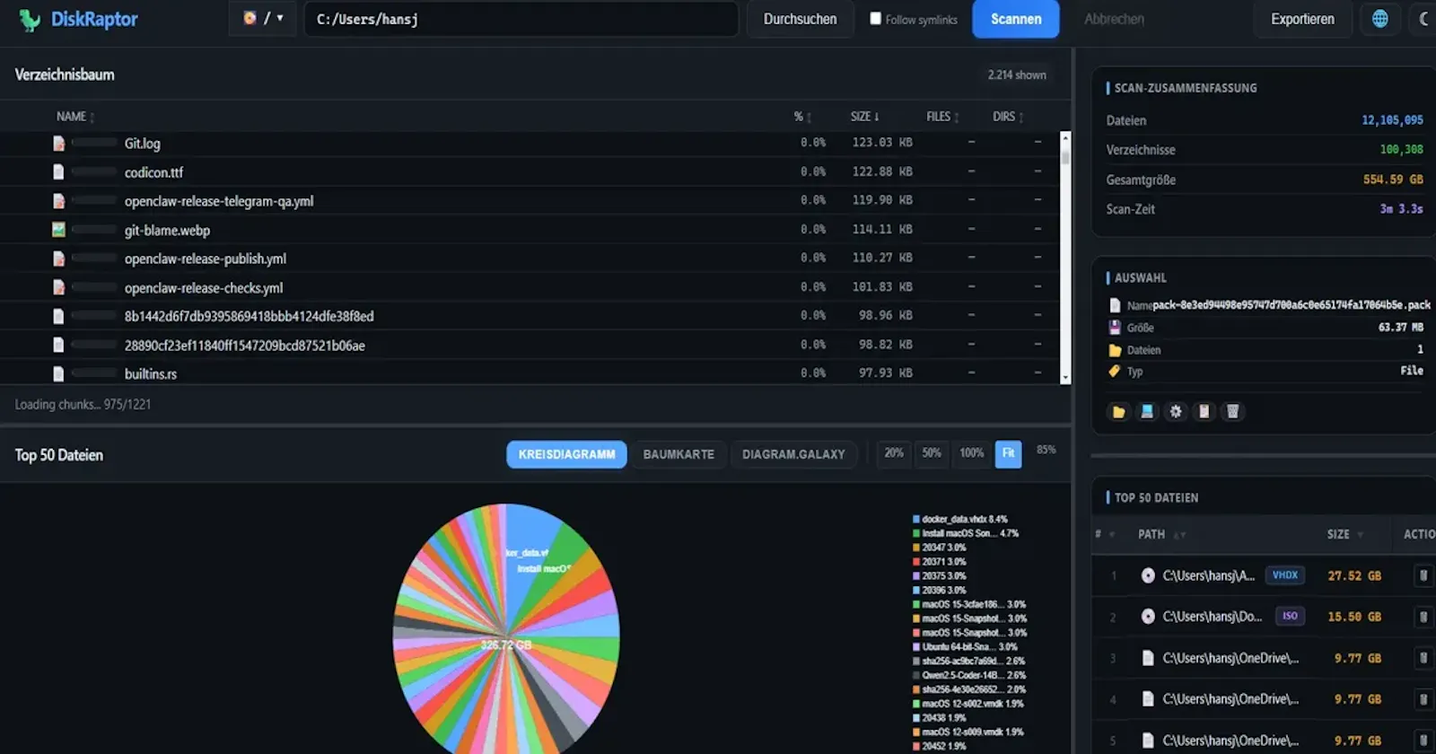This screenshot has height=754, width=1436.
Task: Sort directory tree by DIRS column
Action: [1008, 117]
